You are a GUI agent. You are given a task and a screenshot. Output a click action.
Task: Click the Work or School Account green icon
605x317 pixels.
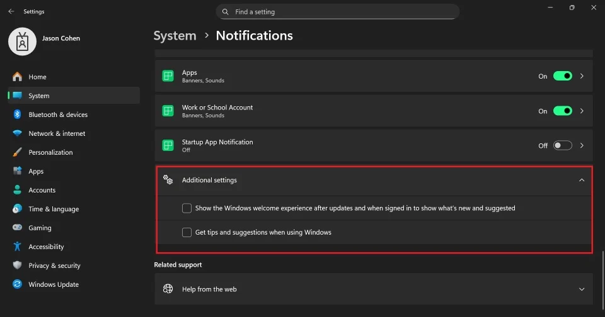[168, 111]
